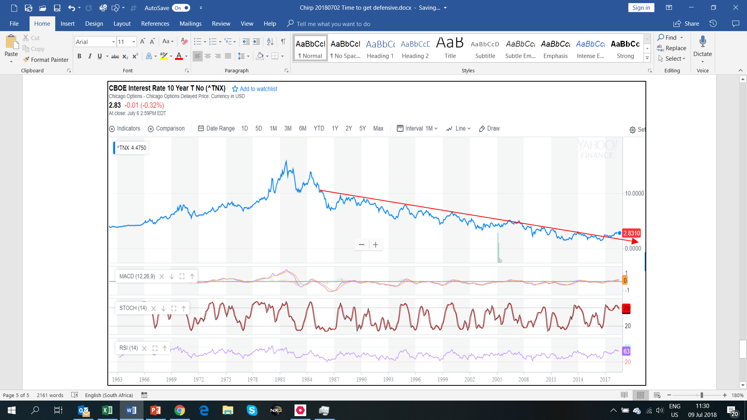Switch to Web Layout view in status bar
Image resolution: width=747 pixels, height=420 pixels.
tap(657, 395)
